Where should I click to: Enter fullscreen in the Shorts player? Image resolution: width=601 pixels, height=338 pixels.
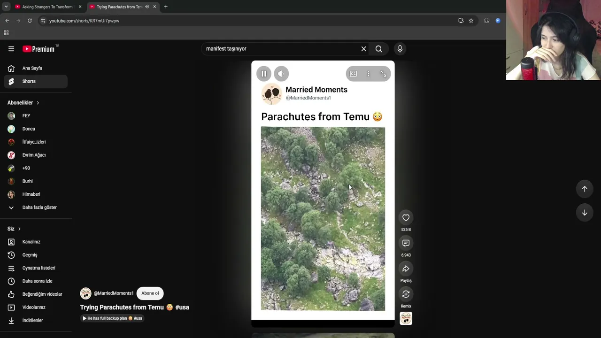pyautogui.click(x=383, y=74)
